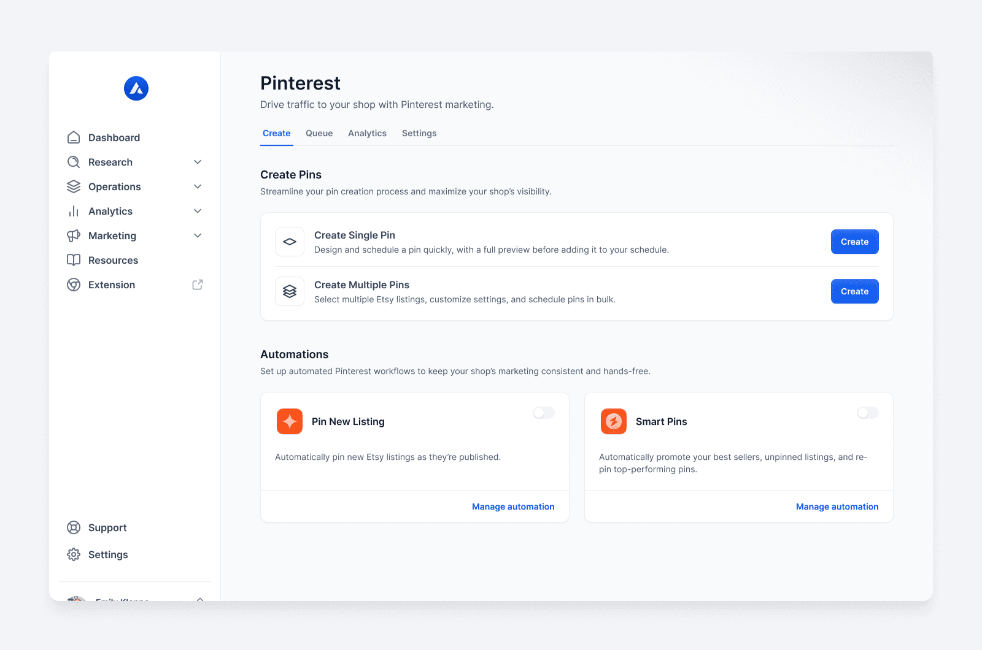This screenshot has width=982, height=650.
Task: Switch to the Analytics tab under Pinterest
Action: click(x=367, y=133)
